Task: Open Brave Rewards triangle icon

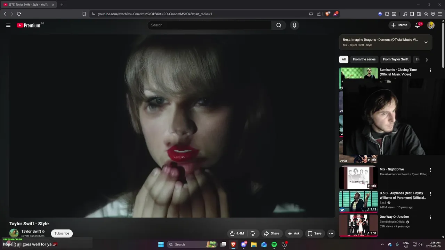Action: pos(336,14)
